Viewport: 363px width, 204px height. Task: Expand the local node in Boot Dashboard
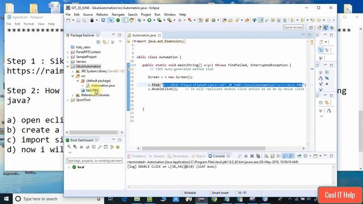(69, 167)
